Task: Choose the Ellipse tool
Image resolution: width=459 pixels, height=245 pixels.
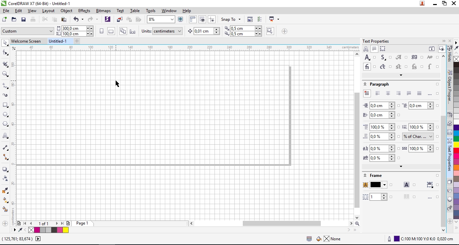Action: click(5, 114)
